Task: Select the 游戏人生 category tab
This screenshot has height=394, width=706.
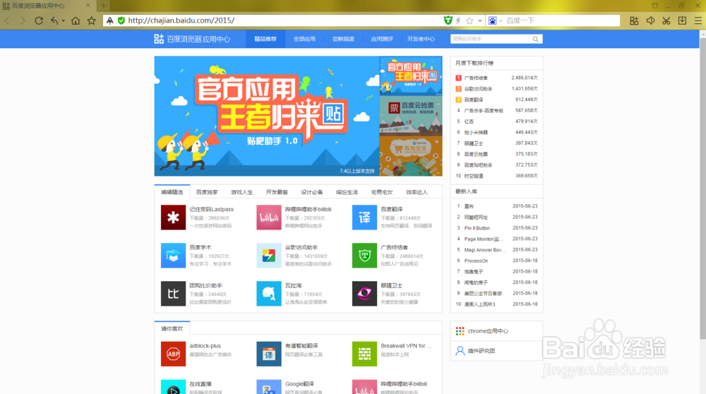Action: pyautogui.click(x=241, y=192)
